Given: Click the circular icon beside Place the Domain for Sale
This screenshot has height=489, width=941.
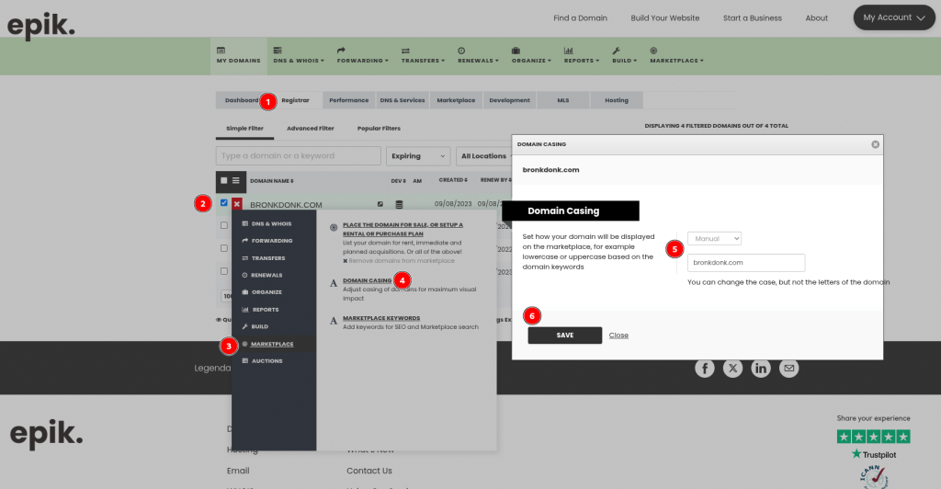Looking at the screenshot, I should click(334, 227).
